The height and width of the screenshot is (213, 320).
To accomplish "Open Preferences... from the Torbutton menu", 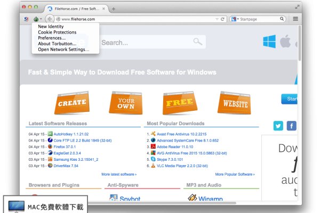I will click(52, 38).
